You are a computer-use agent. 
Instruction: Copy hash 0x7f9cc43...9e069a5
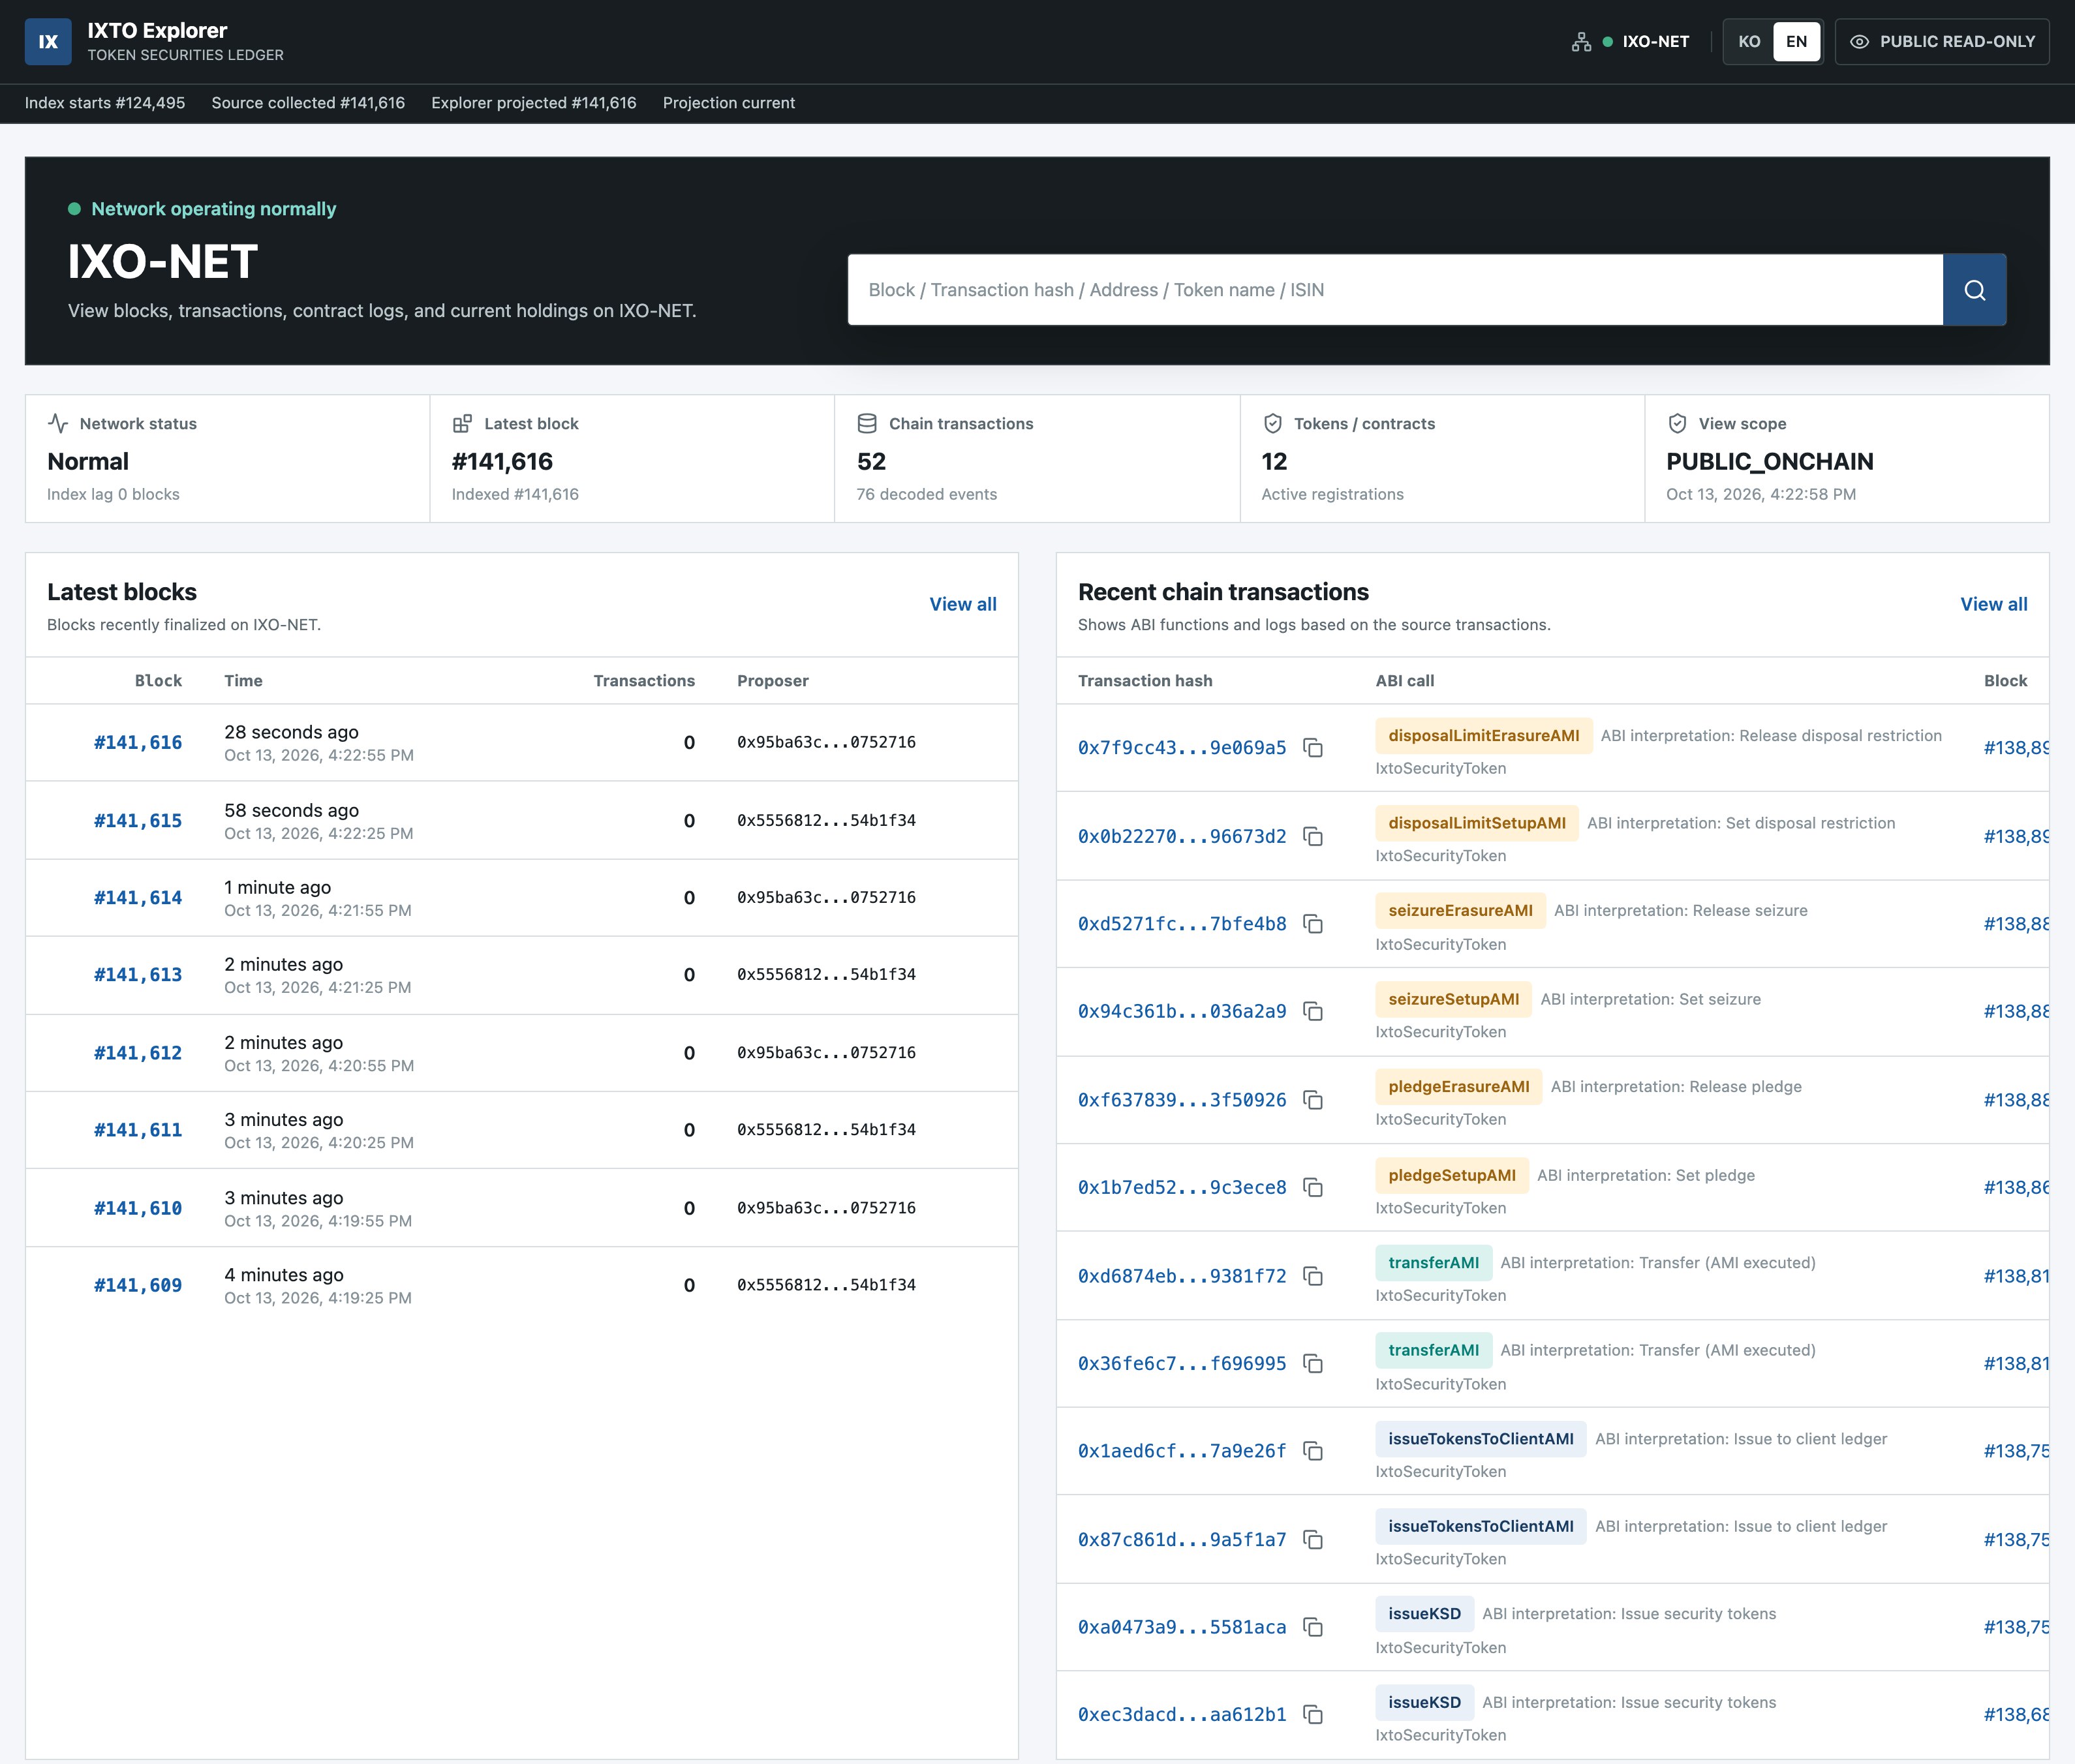click(x=1313, y=748)
